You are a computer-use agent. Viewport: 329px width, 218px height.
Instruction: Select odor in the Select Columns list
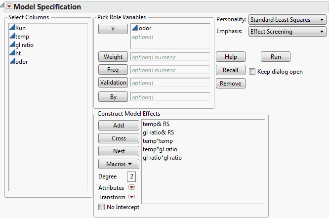click(x=22, y=62)
